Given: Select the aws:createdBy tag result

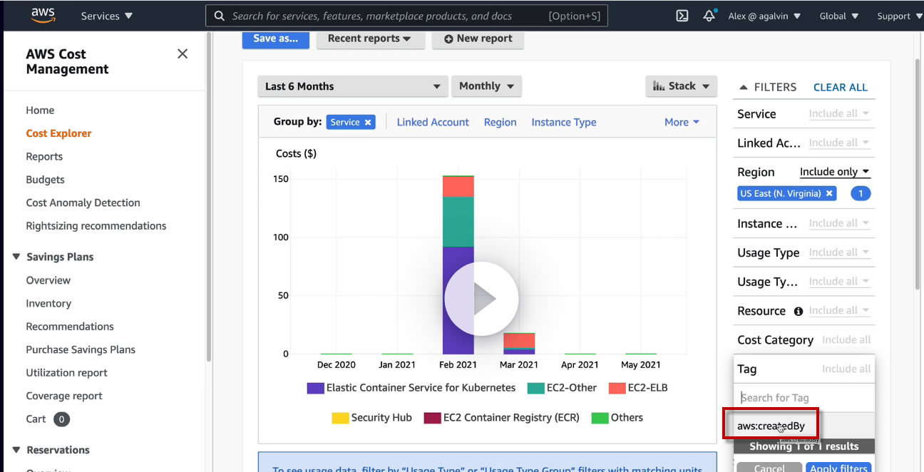Looking at the screenshot, I should (x=771, y=426).
